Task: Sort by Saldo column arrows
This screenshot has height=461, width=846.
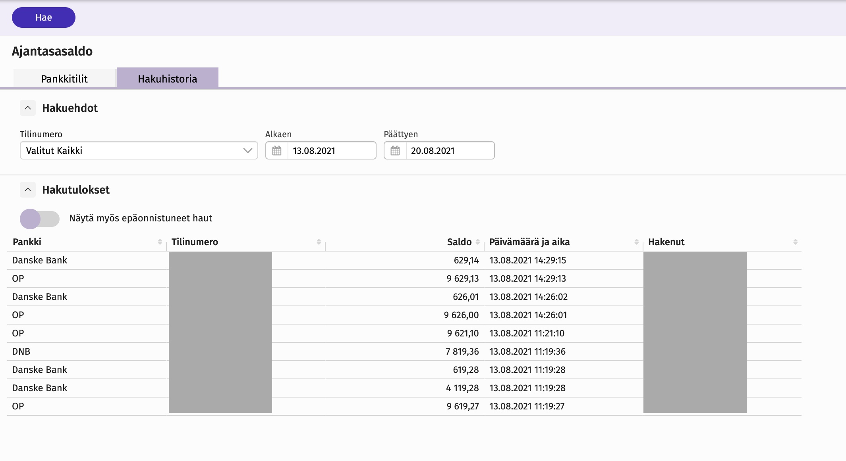Action: [477, 242]
